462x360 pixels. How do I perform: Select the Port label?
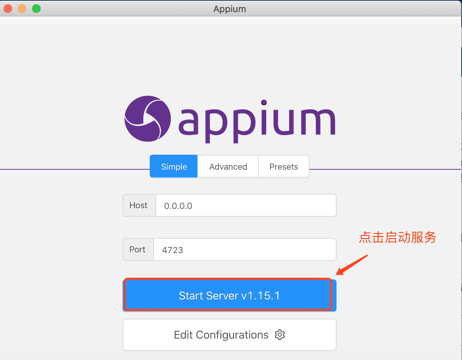point(138,250)
